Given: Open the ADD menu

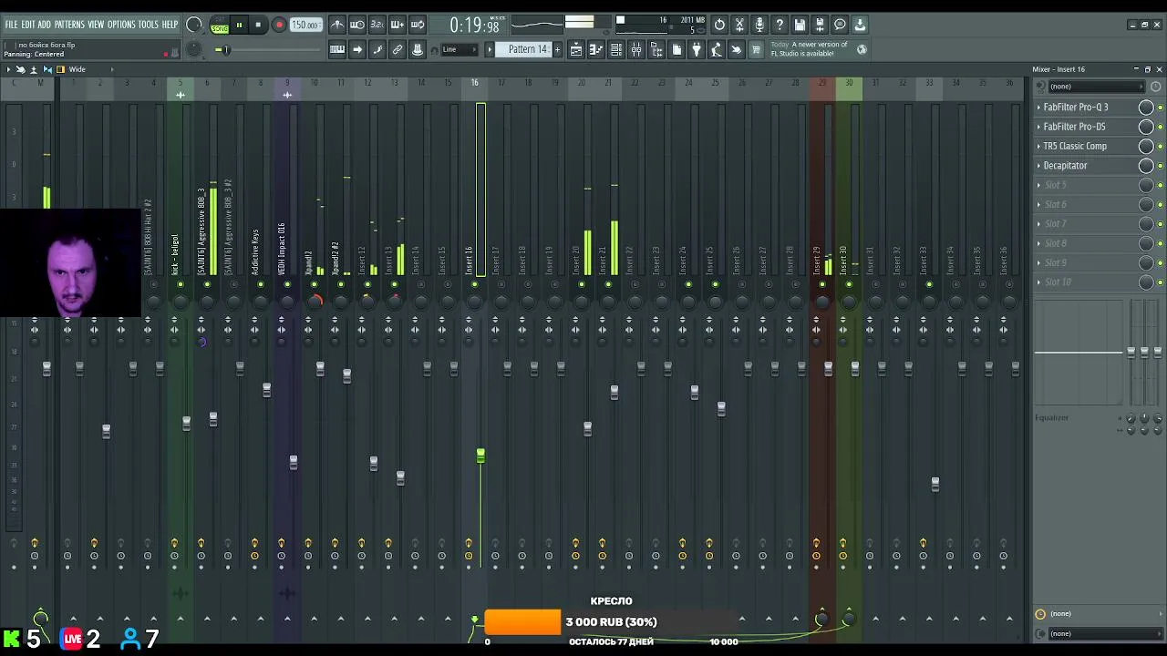Looking at the screenshot, I should click(x=45, y=25).
